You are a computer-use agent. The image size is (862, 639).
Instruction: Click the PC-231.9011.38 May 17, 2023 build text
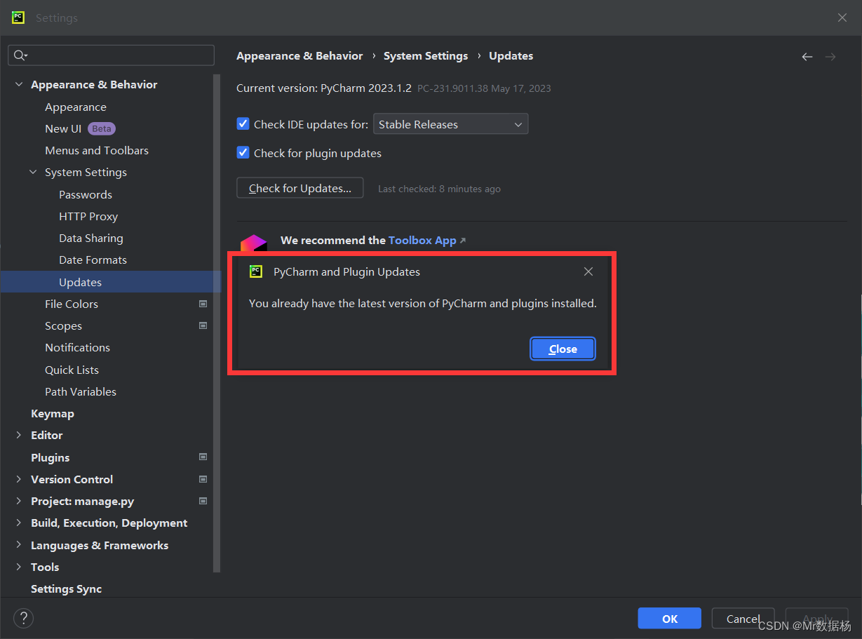coord(484,88)
